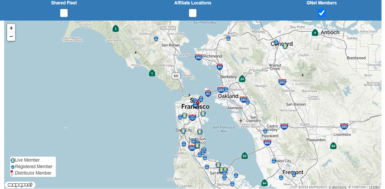Click the Highway 84 shield south of Livermore
The width and height of the screenshot is (385, 189).
click(x=333, y=146)
